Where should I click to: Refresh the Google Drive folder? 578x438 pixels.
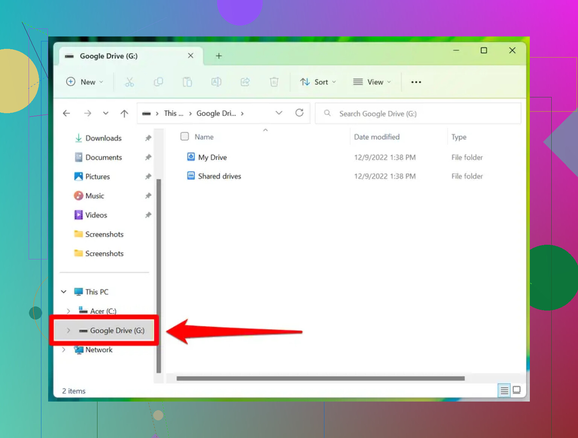pos(299,113)
